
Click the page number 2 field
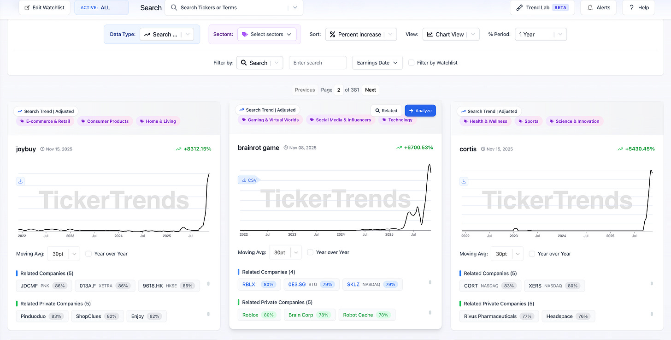point(338,90)
